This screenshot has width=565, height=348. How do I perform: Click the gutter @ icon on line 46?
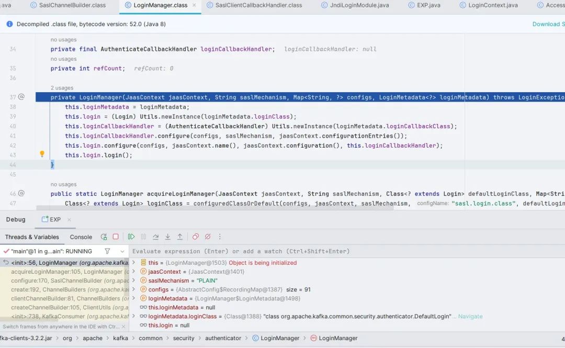[x=21, y=193]
